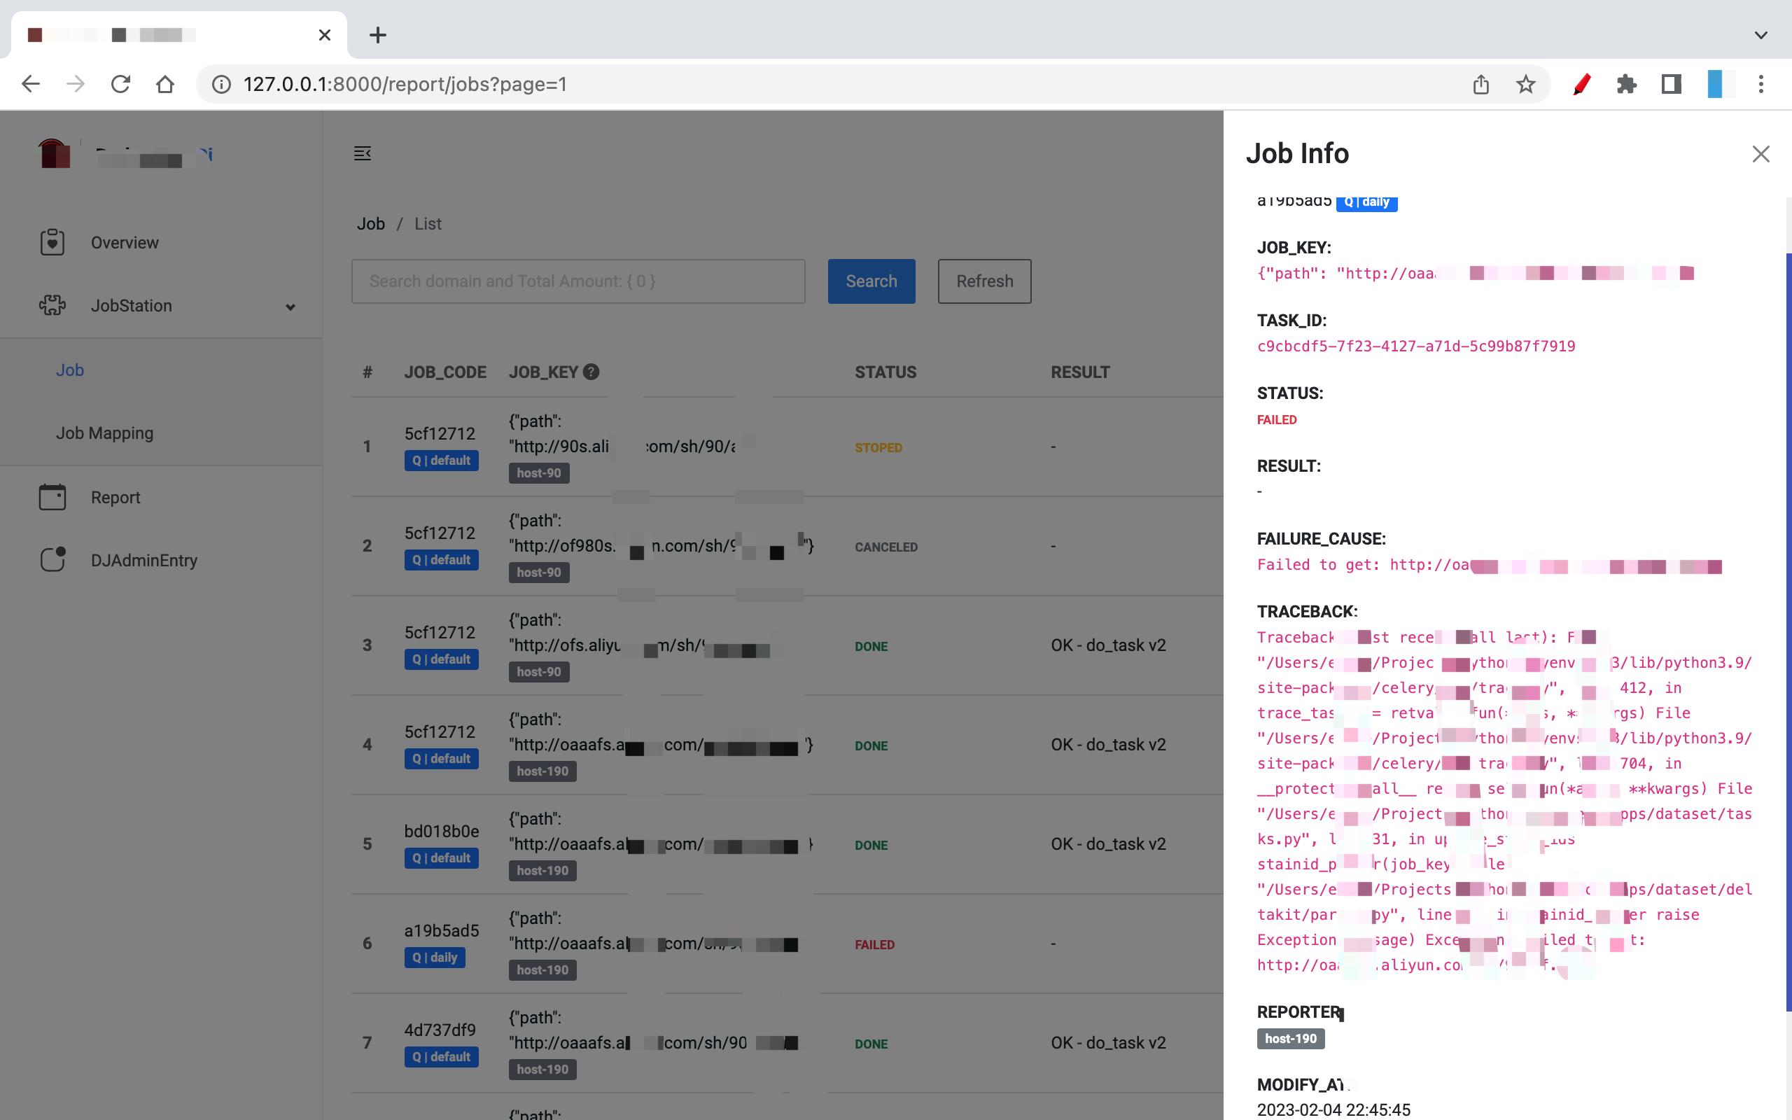1792x1120 pixels.
Task: Click the host-190 REPORTER tag in Job Info
Action: pos(1290,1039)
